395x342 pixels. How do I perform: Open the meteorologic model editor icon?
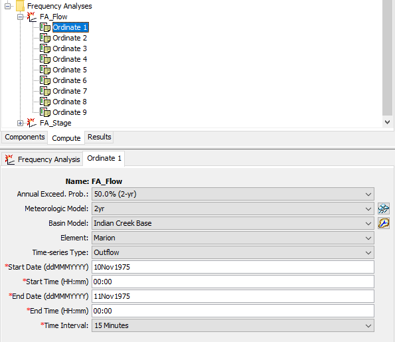pos(384,209)
